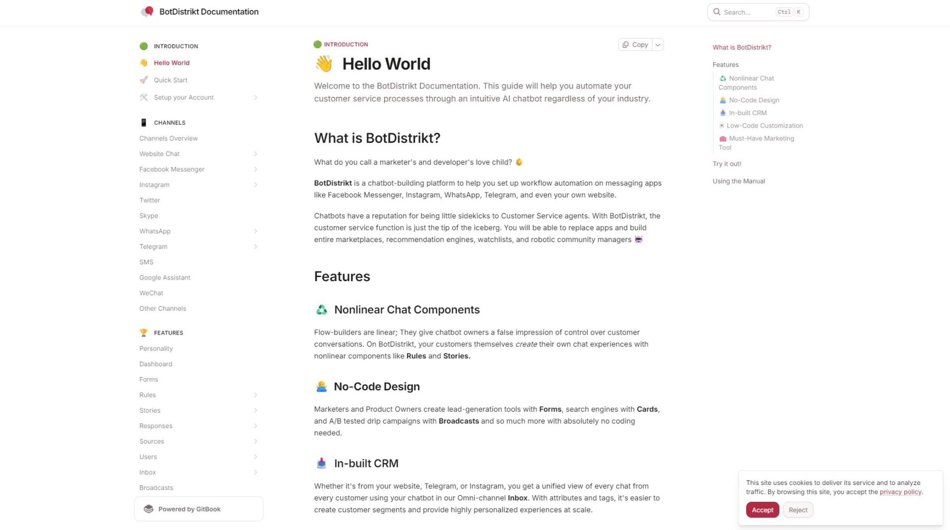Jump to No-Code Design in page outline

[x=754, y=100]
